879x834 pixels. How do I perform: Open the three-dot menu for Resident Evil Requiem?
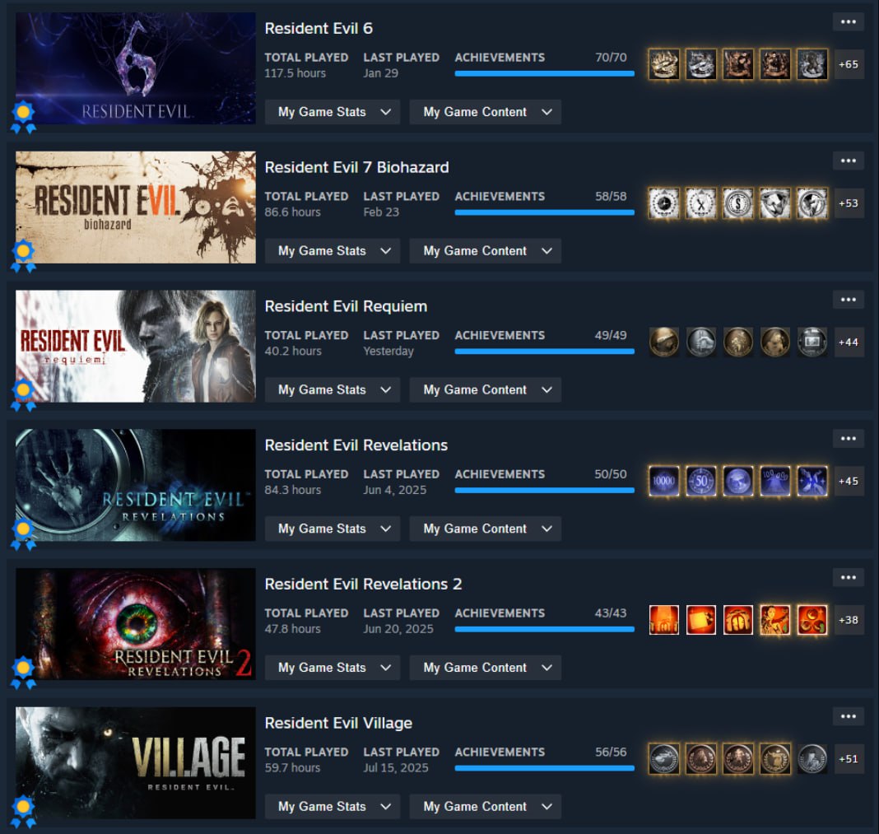[x=849, y=300]
